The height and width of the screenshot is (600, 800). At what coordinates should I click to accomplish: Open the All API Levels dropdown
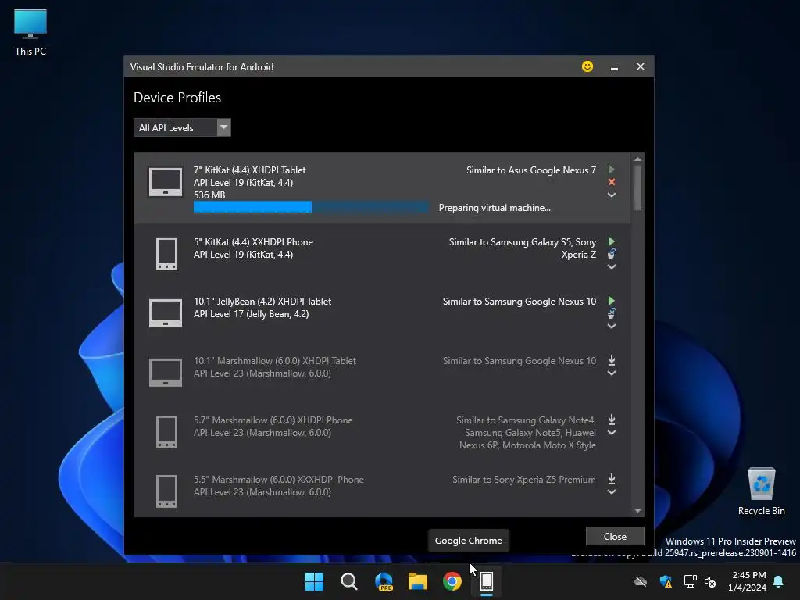point(182,127)
